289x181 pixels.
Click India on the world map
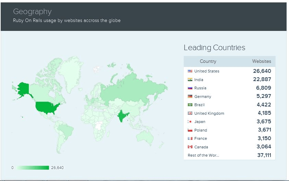pyautogui.click(x=122, y=115)
